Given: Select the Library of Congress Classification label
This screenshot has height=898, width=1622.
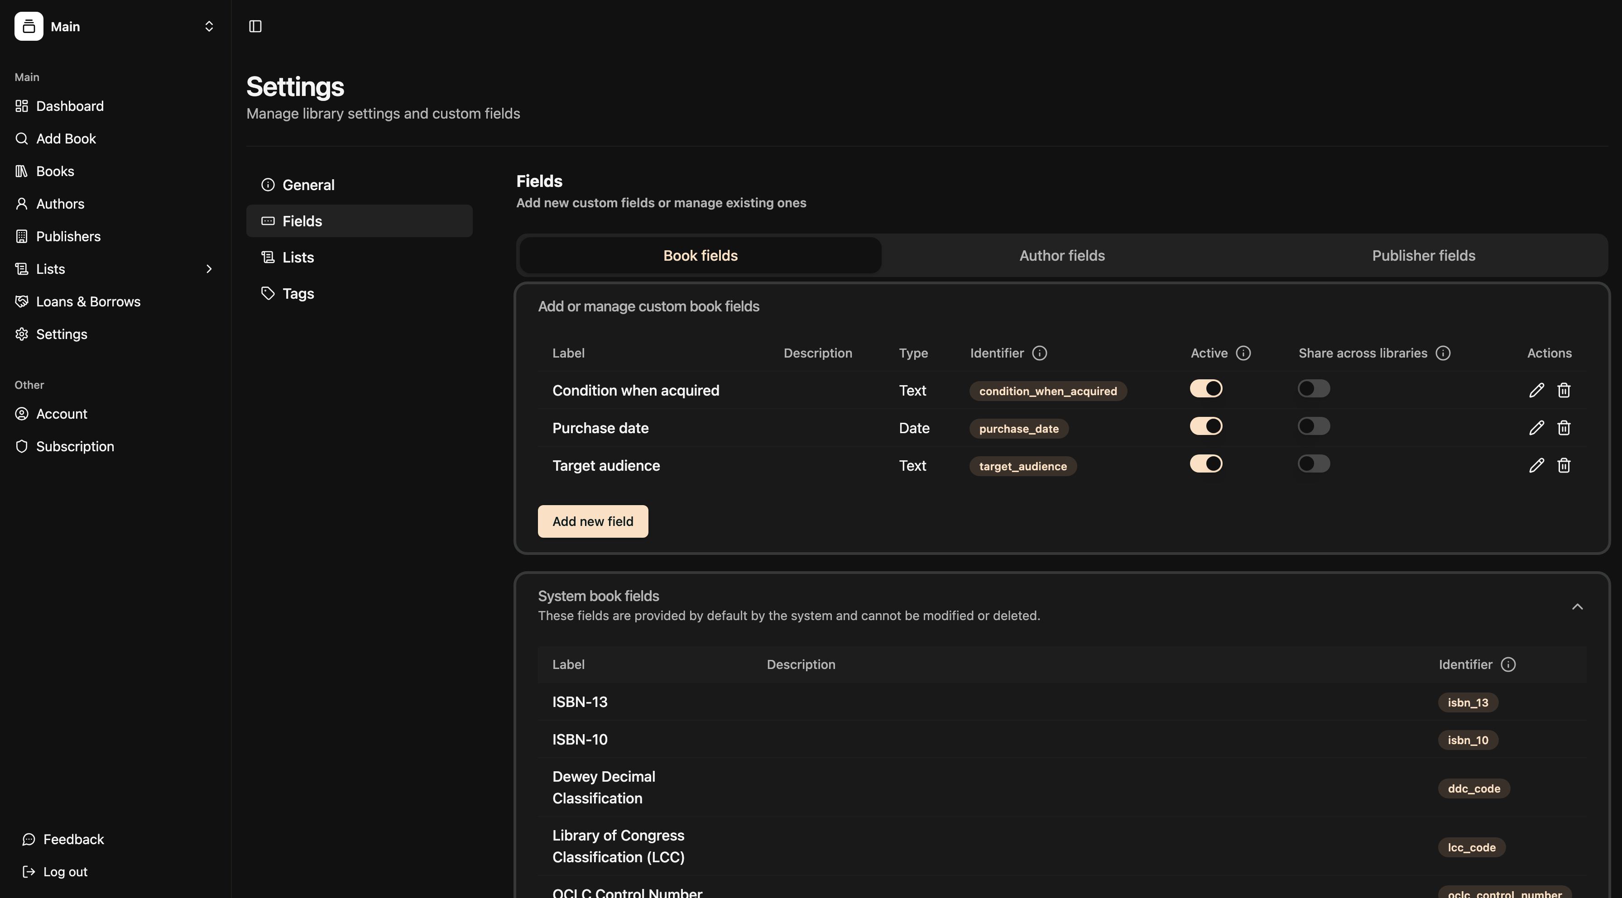Looking at the screenshot, I should click(618, 846).
